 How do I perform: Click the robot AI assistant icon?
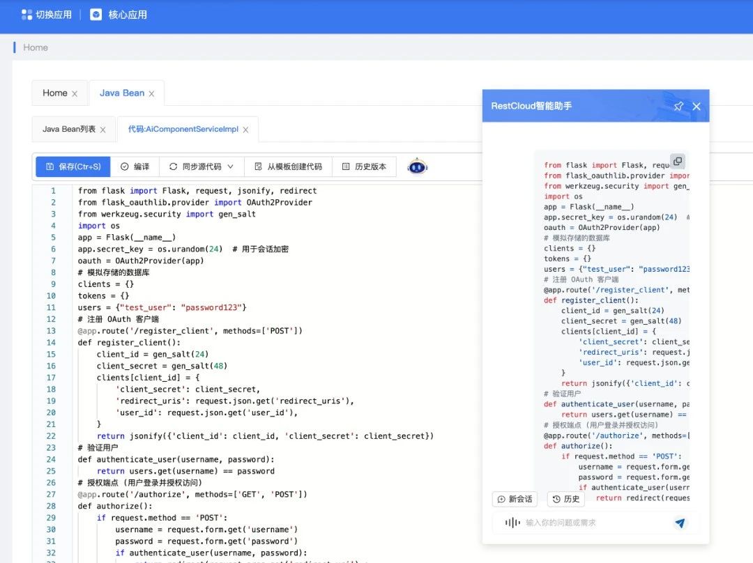[x=417, y=167]
